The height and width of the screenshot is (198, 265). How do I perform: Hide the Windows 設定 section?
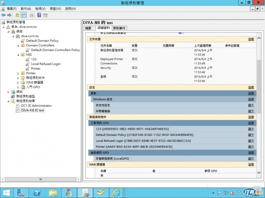point(251,99)
